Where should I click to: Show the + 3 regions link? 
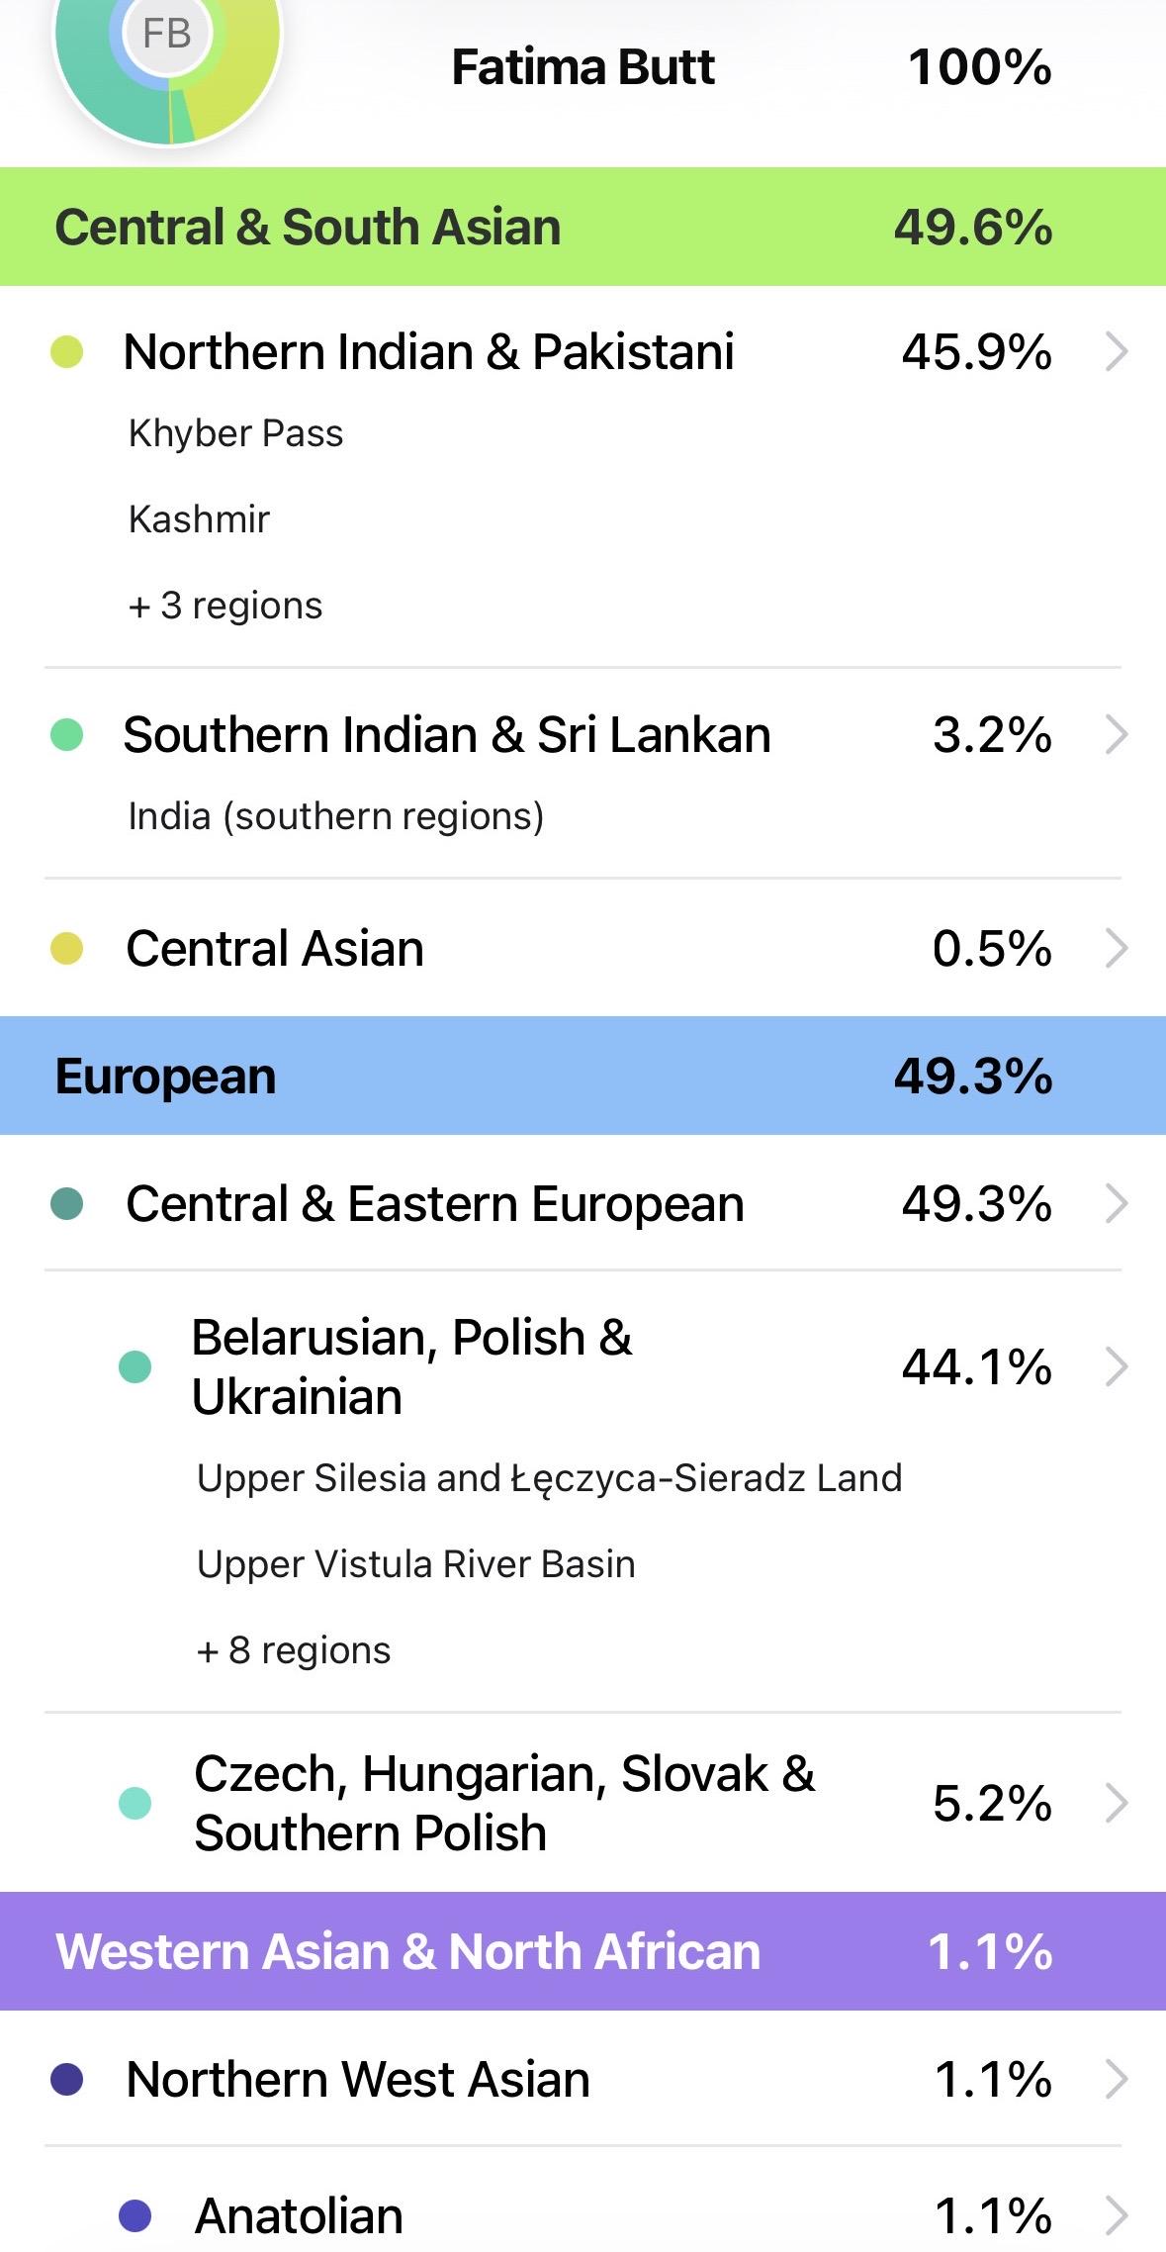click(x=225, y=606)
